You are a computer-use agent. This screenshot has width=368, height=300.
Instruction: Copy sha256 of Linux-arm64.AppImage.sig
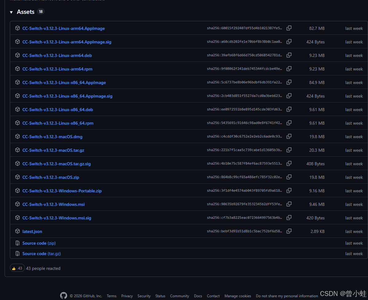[289, 42]
